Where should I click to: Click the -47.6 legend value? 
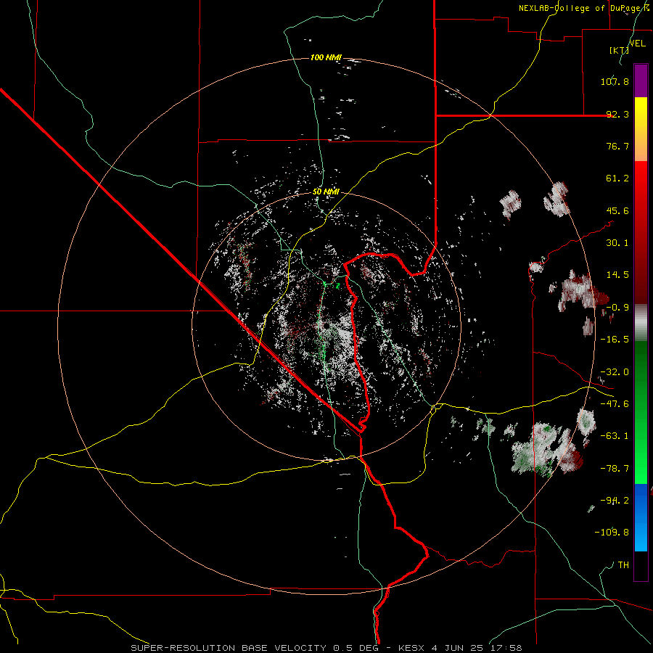tap(615, 404)
